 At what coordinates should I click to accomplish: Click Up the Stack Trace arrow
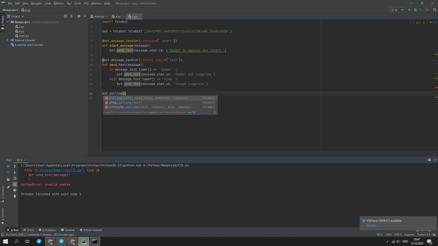point(15,166)
